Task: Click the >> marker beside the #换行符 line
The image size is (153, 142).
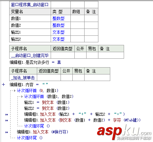Action: tap(7, 132)
